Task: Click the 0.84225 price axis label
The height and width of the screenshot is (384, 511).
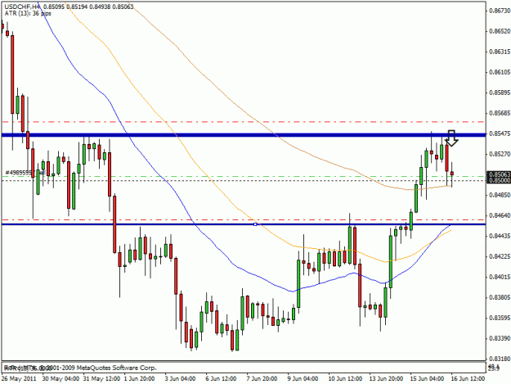Action: (500, 256)
